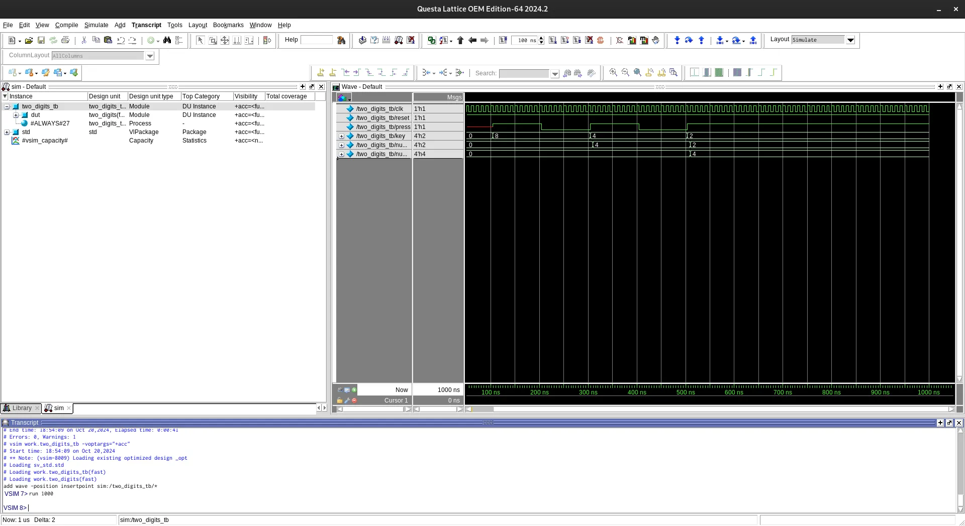Viewport: 965px width, 526px height.
Task: Enable Pan mode in the toolbar
Action: 225,40
